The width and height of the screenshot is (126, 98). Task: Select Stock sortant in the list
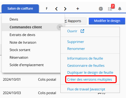click(20, 50)
